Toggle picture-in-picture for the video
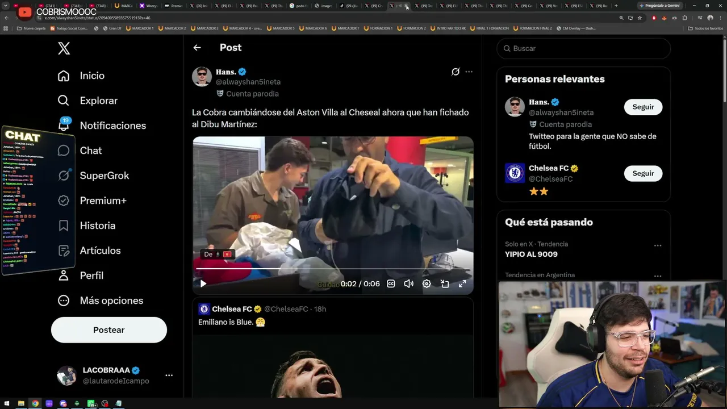Viewport: 727px width, 409px height. pos(445,284)
